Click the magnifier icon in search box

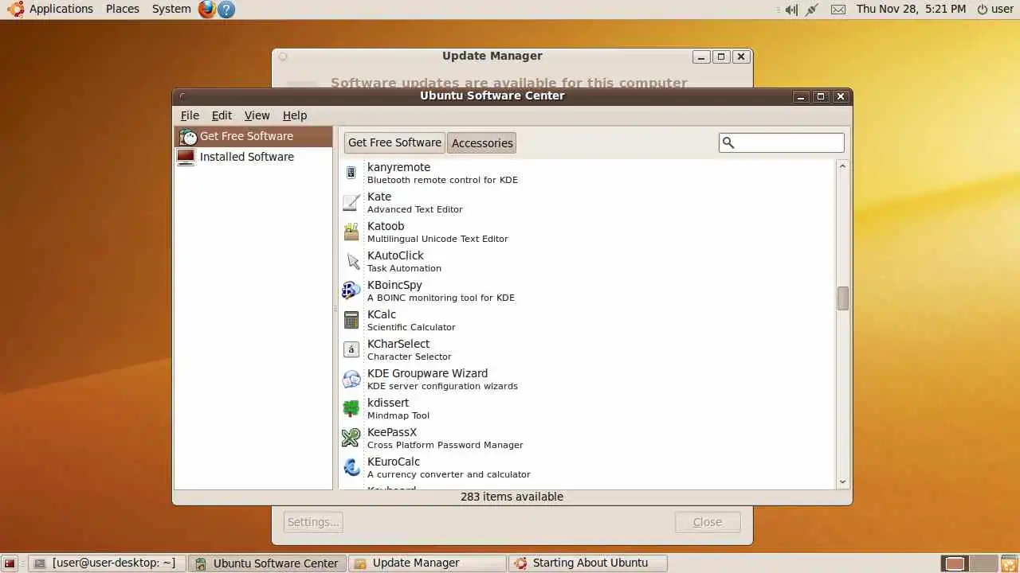pos(728,142)
